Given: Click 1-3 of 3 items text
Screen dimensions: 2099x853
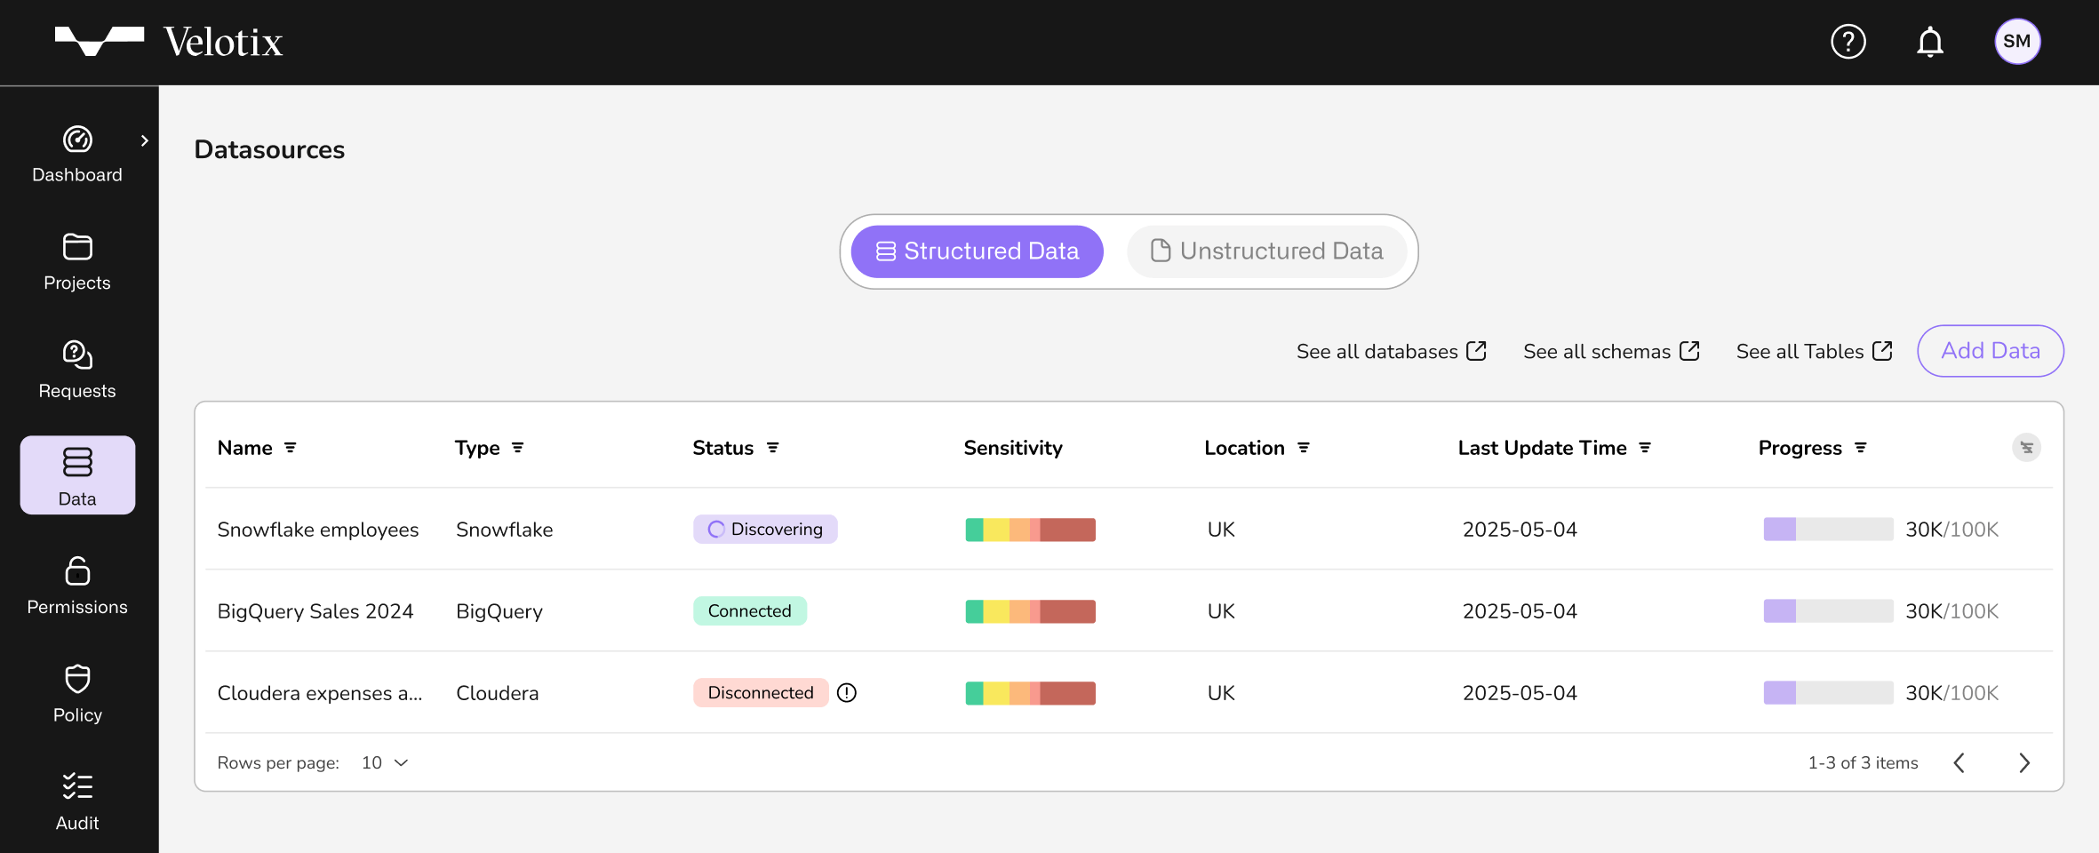Looking at the screenshot, I should (1863, 763).
